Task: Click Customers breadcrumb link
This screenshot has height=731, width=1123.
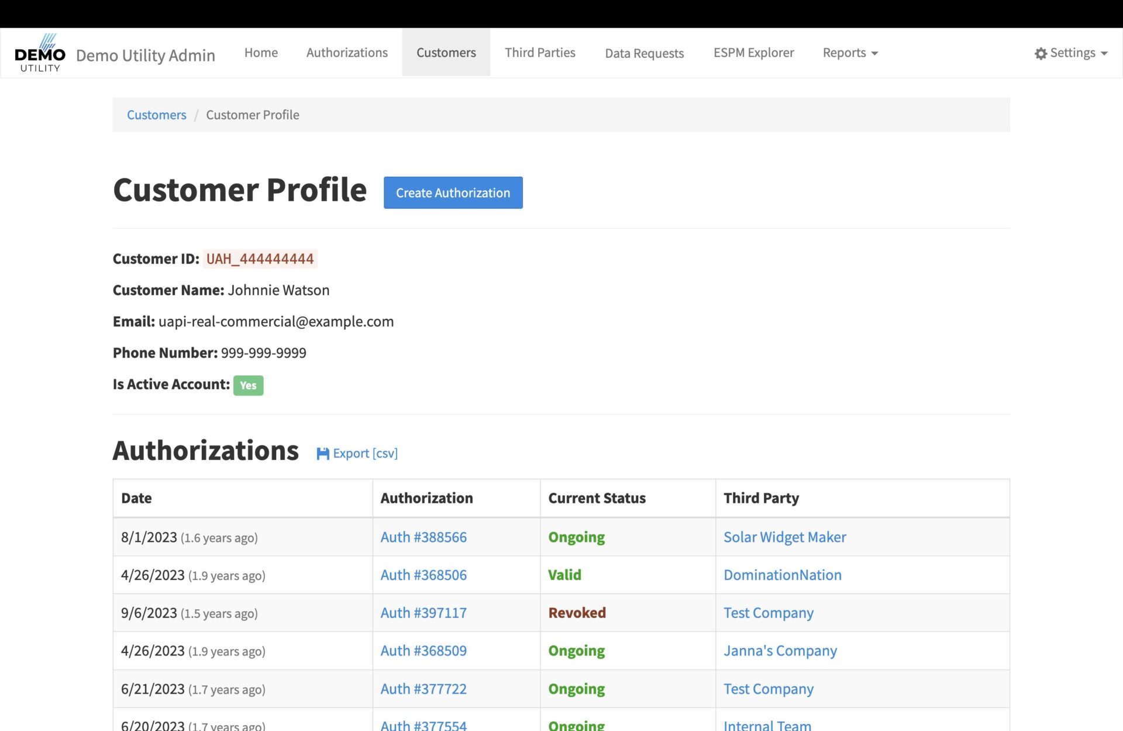Action: coord(156,115)
